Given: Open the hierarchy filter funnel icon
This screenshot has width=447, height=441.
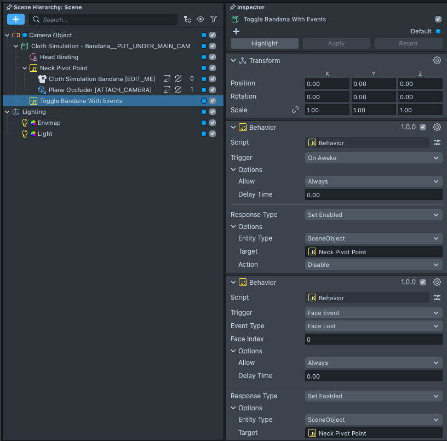Looking at the screenshot, I should click(214, 19).
